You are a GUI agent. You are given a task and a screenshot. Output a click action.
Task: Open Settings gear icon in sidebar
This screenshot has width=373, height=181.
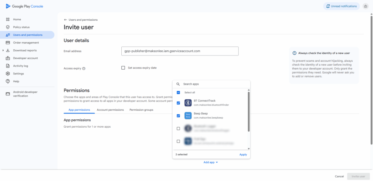pyautogui.click(x=8, y=74)
